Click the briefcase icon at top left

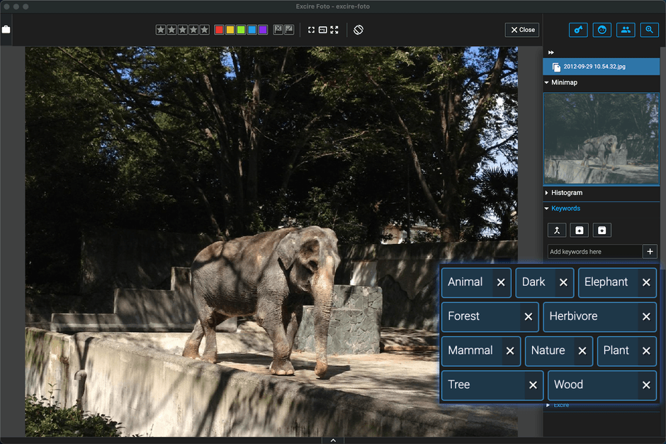click(x=6, y=30)
